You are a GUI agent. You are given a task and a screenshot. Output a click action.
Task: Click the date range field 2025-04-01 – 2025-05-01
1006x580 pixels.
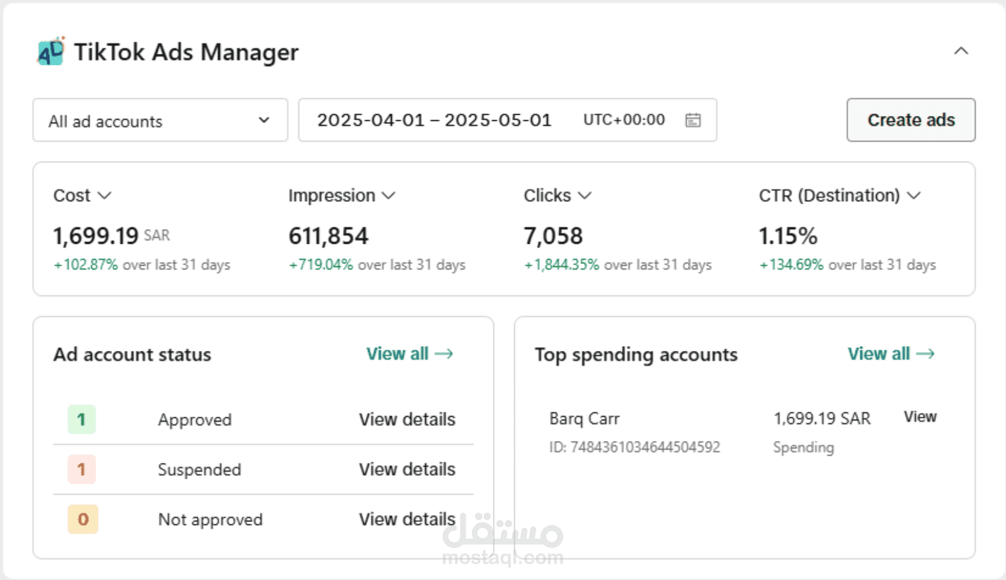click(434, 120)
